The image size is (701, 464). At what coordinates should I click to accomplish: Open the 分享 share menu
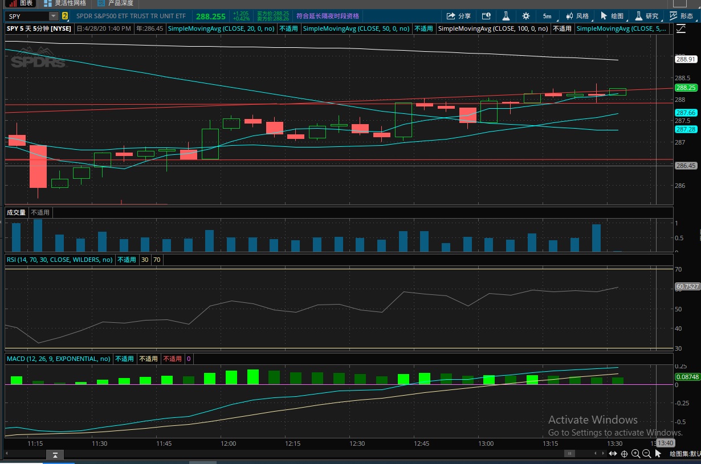coord(459,16)
